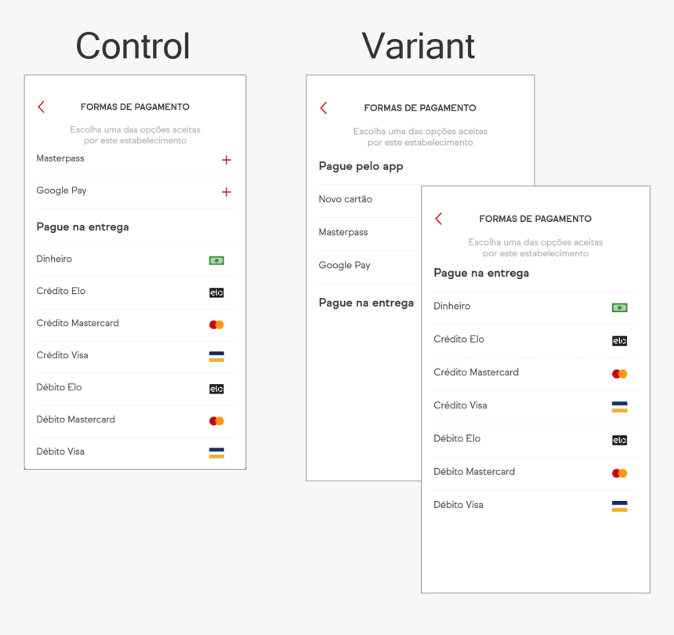Tap the red back arrow in the Control screen

[x=42, y=107]
